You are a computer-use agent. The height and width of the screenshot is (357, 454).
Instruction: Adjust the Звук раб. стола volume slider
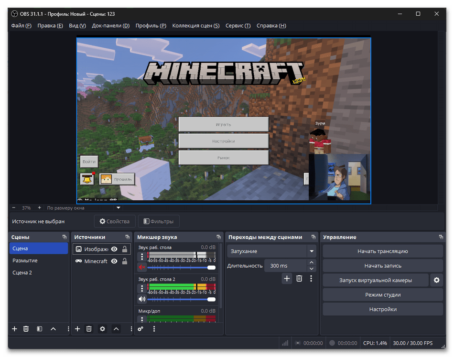point(182,267)
